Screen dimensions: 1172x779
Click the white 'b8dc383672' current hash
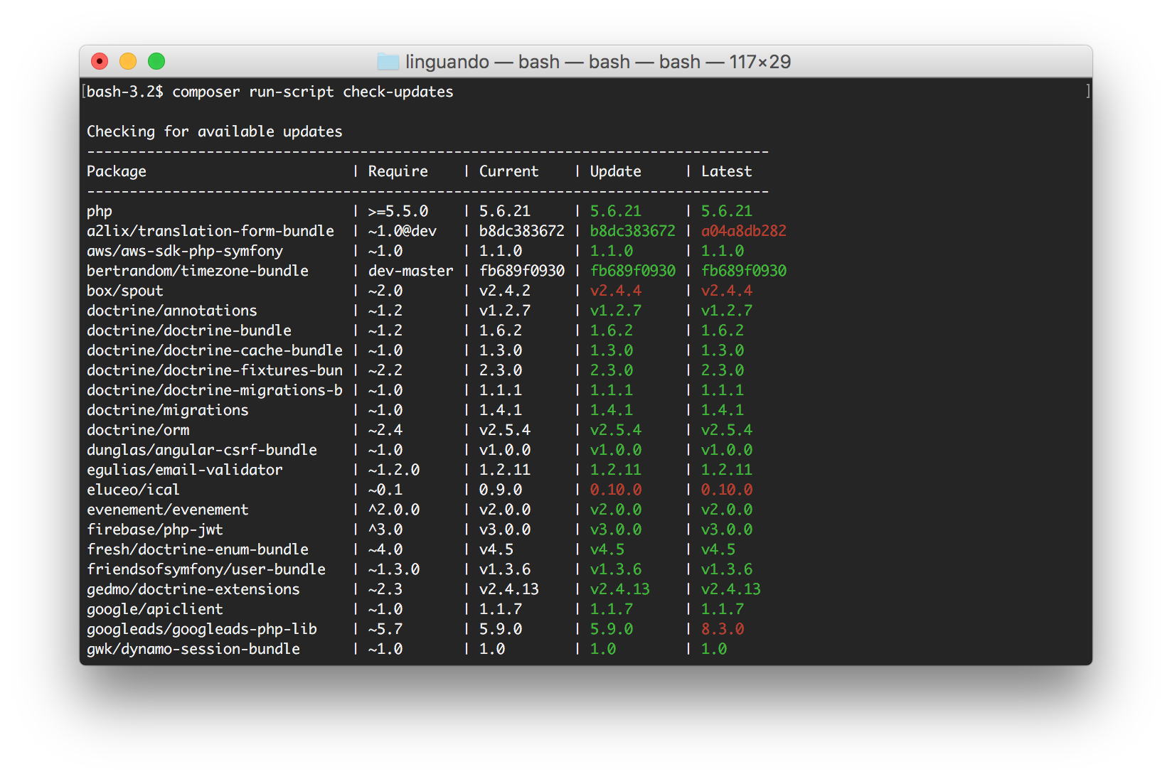pos(522,231)
